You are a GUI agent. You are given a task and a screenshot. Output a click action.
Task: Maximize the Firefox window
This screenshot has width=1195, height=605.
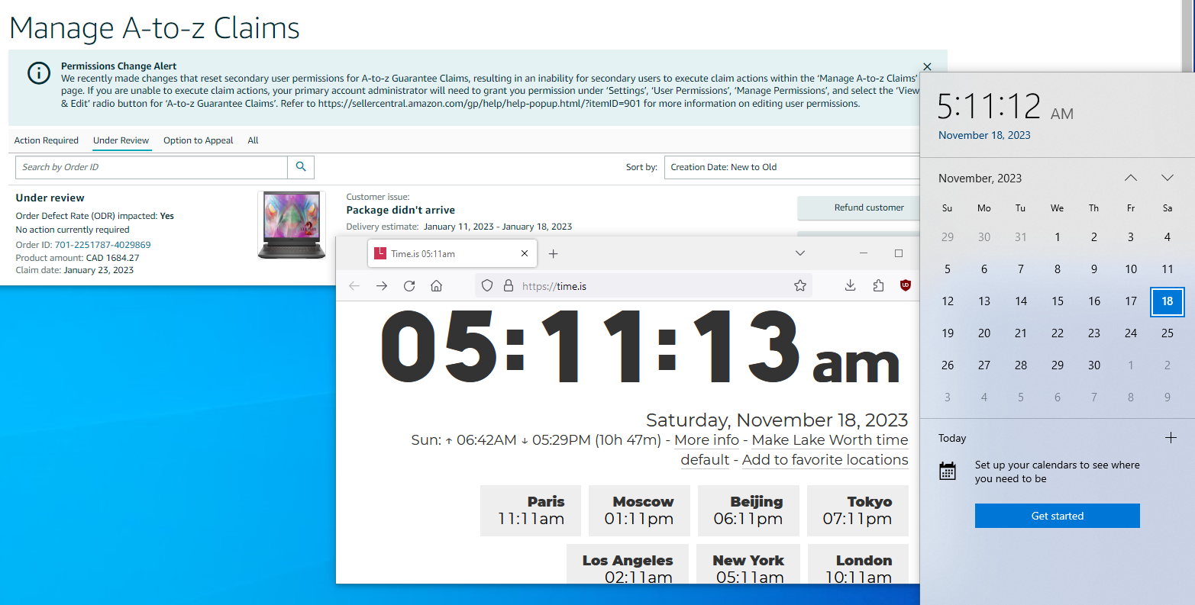899,253
